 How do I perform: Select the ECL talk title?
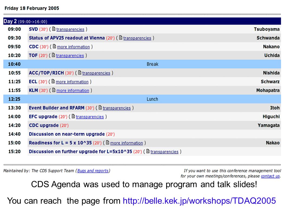point(33,81)
